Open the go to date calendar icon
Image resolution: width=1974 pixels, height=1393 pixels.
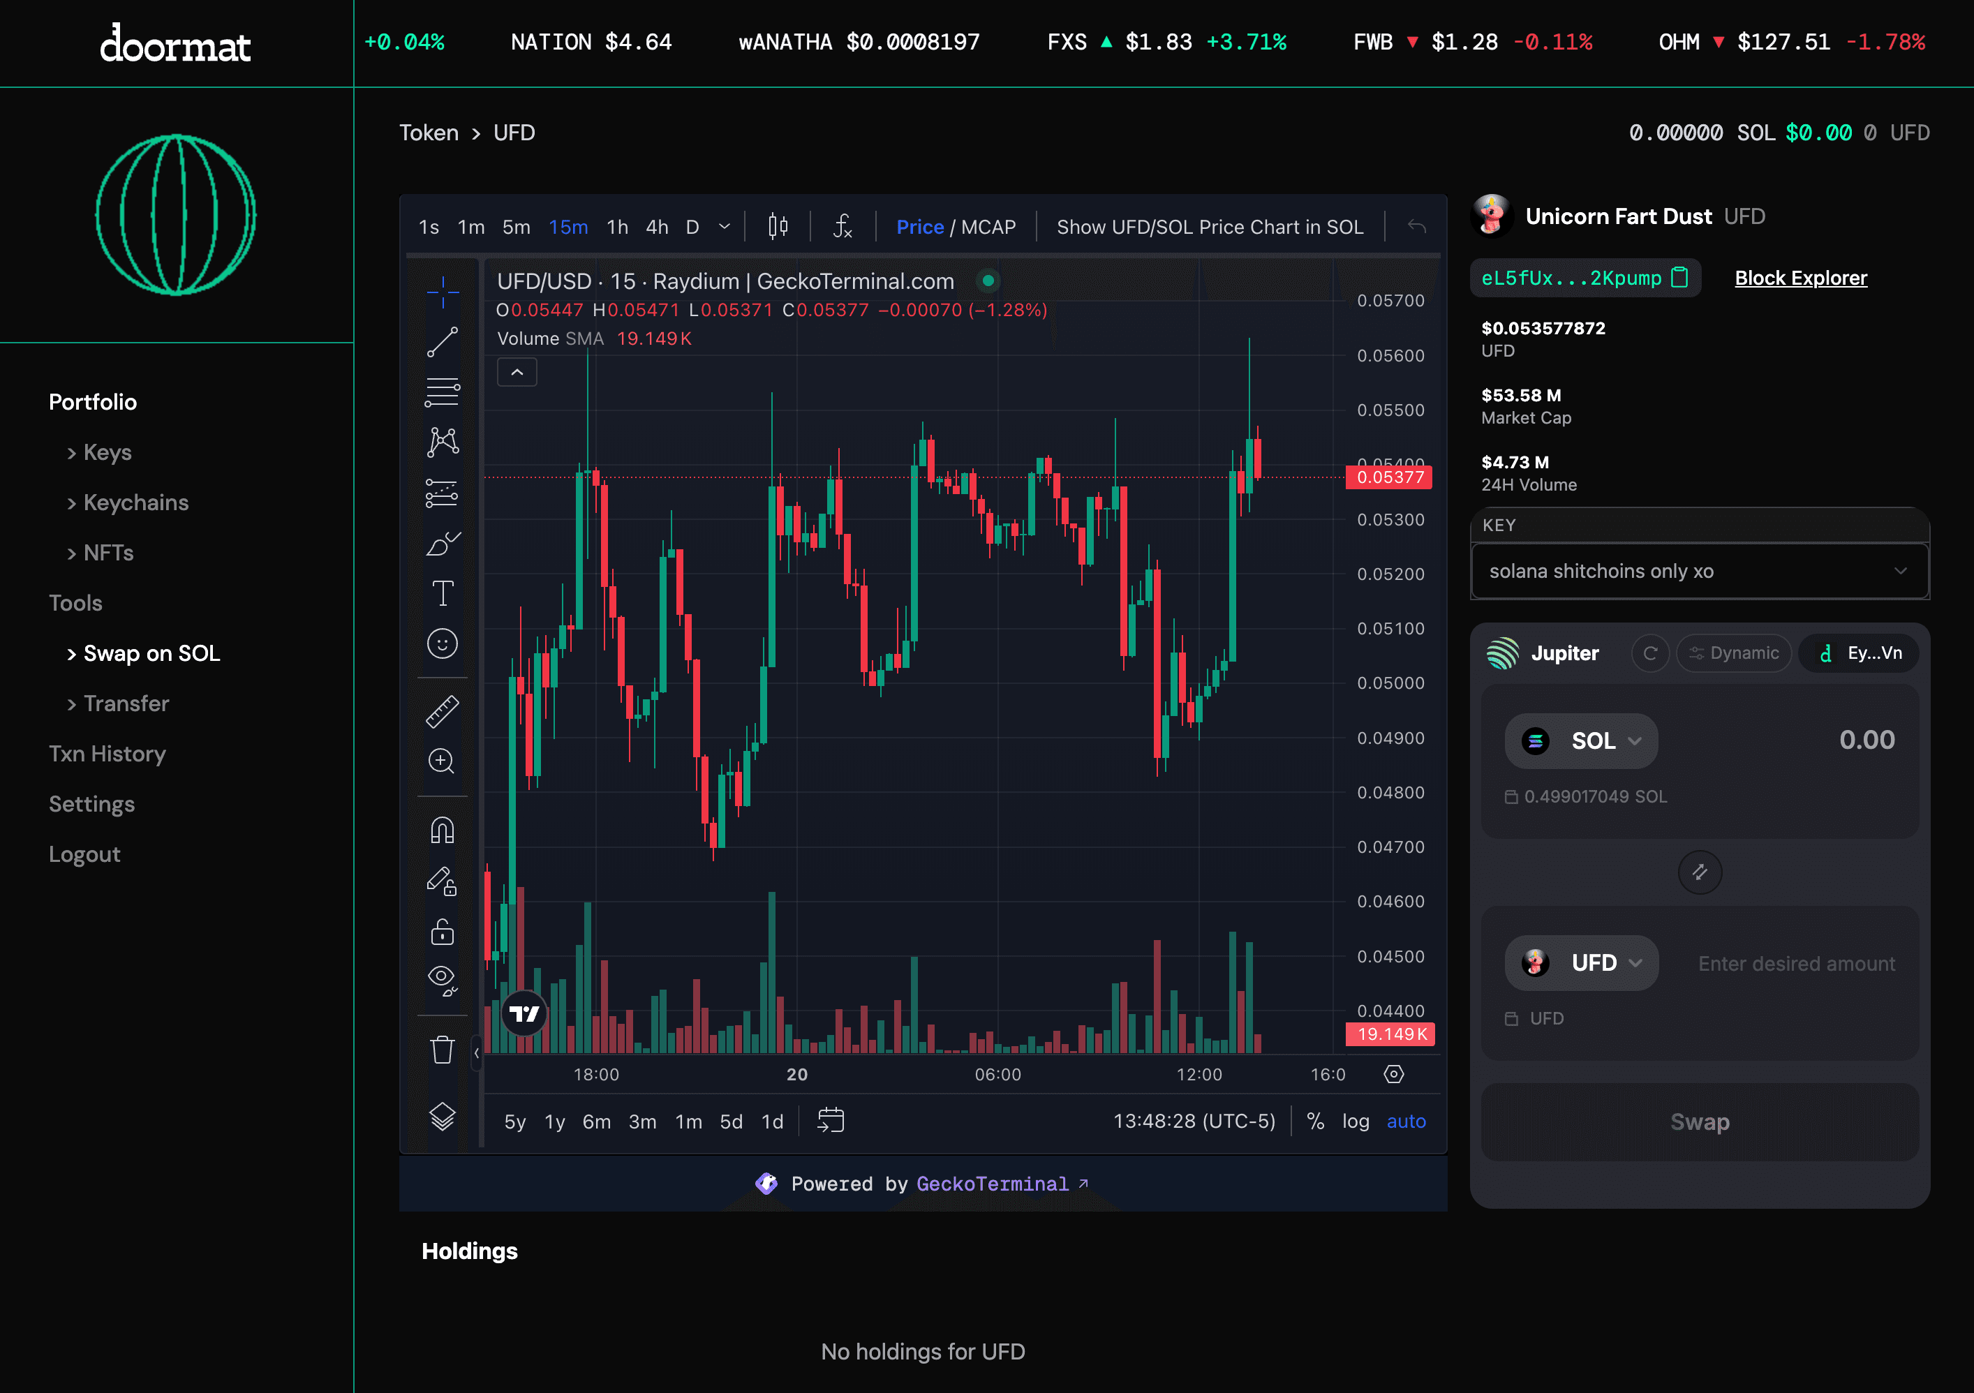831,1121
